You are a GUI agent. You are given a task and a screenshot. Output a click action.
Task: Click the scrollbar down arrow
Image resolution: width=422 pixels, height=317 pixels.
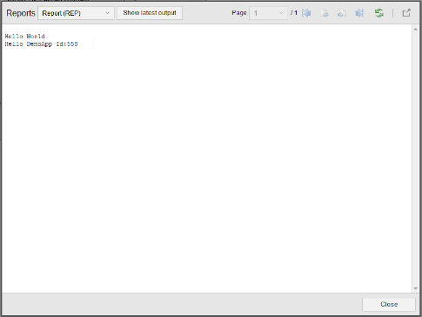415,288
